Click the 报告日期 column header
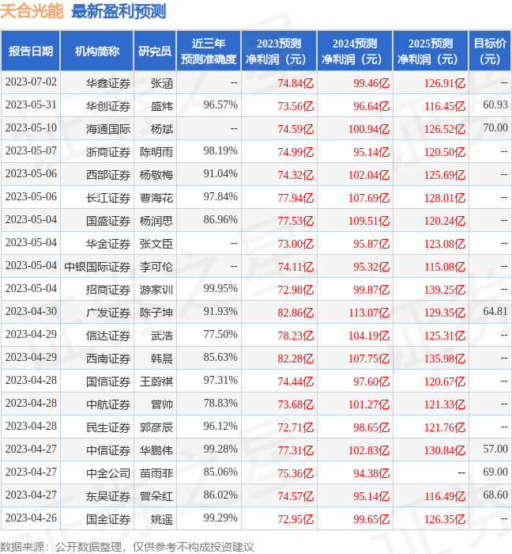The width and height of the screenshot is (512, 554). (x=31, y=51)
